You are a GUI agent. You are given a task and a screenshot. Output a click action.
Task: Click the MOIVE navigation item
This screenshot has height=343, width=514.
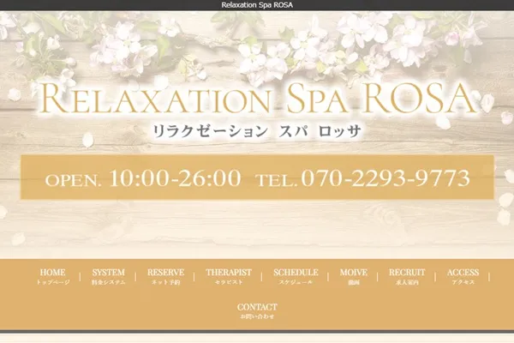click(x=353, y=276)
